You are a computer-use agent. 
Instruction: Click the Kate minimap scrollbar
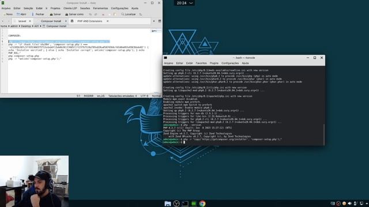tap(156, 61)
